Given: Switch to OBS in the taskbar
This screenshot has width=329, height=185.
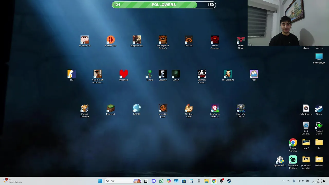Looking at the screenshot, I should point(222,181).
